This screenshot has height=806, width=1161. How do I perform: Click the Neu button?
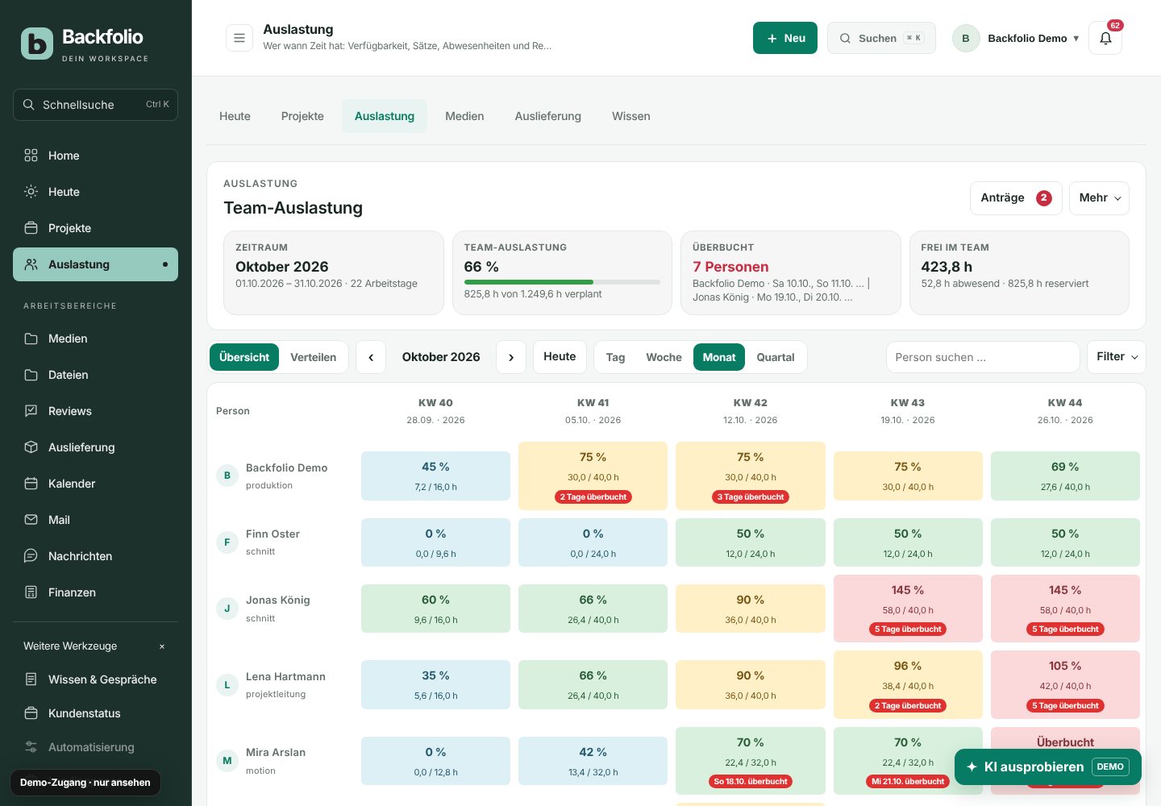click(x=785, y=38)
